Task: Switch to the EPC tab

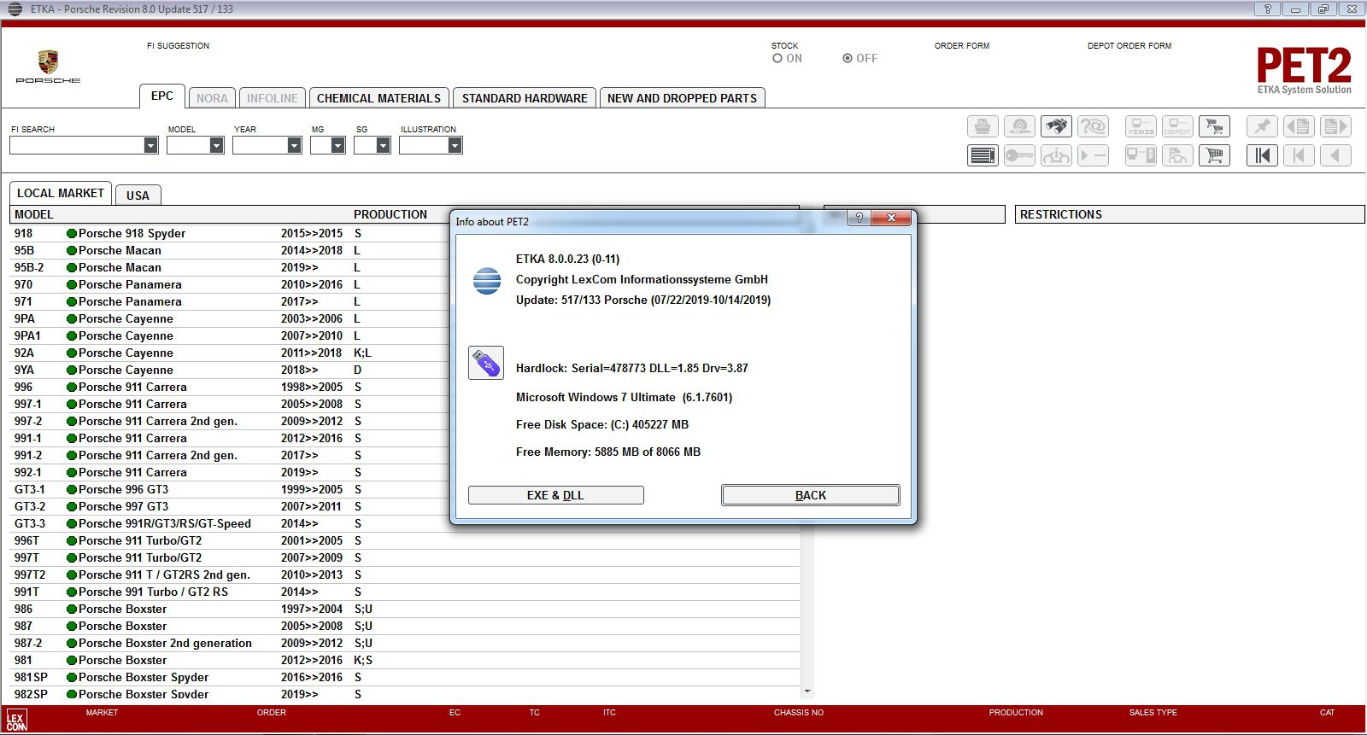Action: coord(162,96)
